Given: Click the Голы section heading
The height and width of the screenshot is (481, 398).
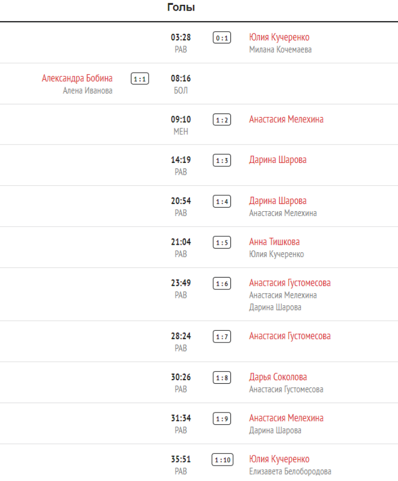Looking at the screenshot, I should coord(181,7).
